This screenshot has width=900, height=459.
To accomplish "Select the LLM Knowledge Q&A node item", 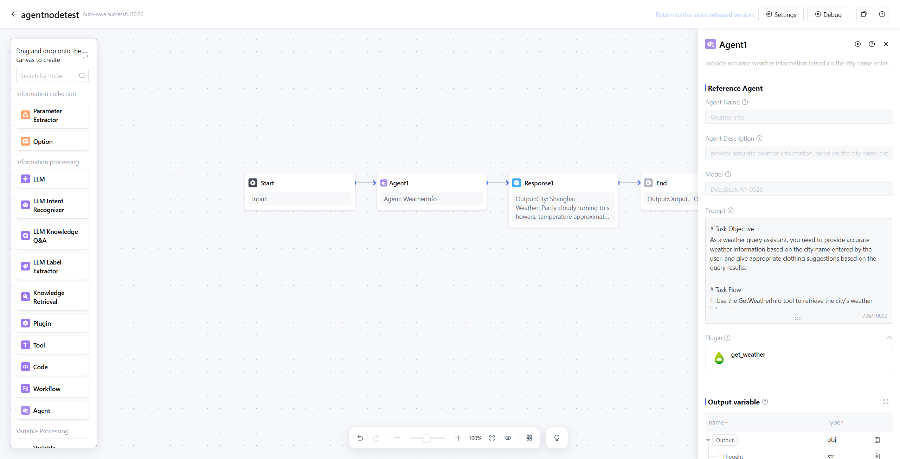I will point(52,236).
